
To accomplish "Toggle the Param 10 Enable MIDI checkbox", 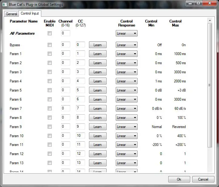I will coord(50,136).
